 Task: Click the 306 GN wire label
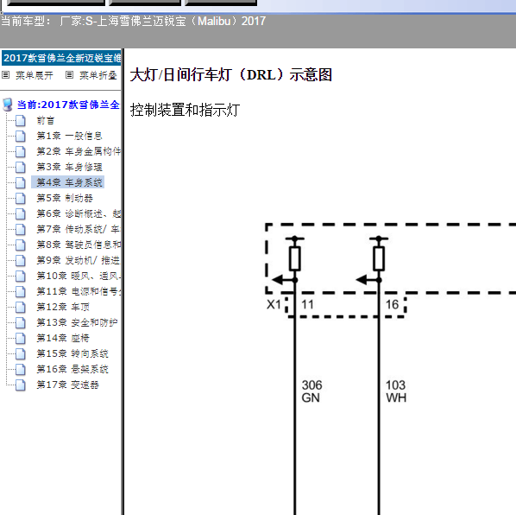click(x=311, y=391)
